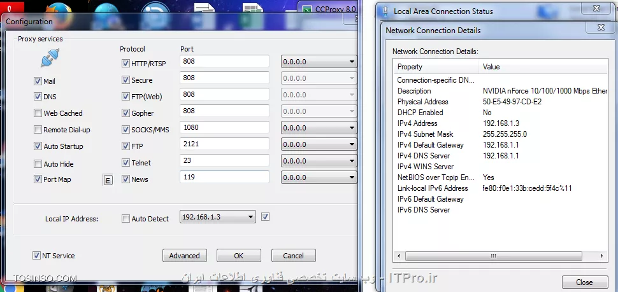The image size is (618, 292).
Task: Select the IPv4 DNS Server row
Action: pyautogui.click(x=501, y=156)
